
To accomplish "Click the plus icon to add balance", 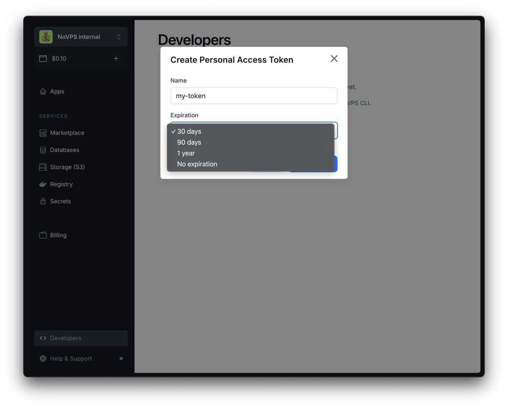I will pyautogui.click(x=116, y=58).
